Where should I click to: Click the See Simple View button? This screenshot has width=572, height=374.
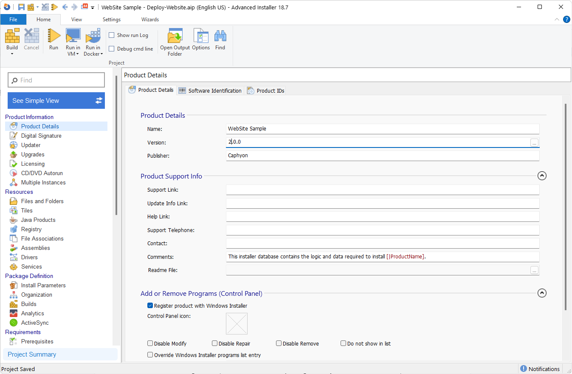click(56, 101)
